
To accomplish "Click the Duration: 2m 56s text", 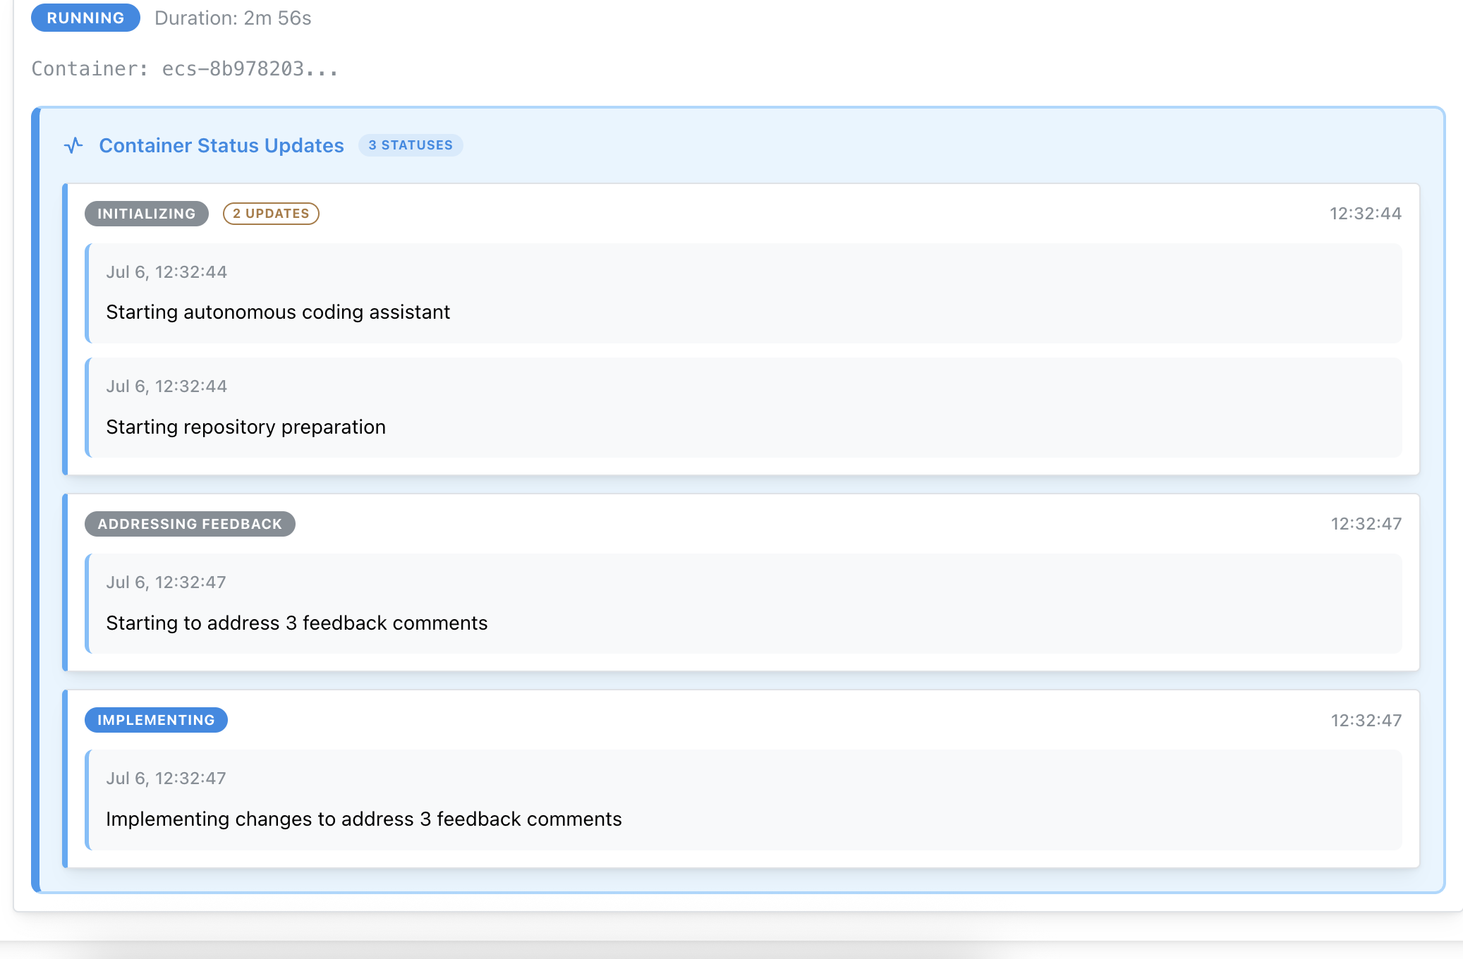I will click(x=233, y=18).
